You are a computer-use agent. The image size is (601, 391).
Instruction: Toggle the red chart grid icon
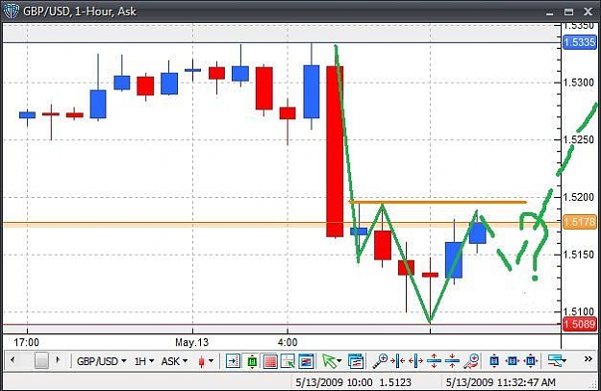point(270,361)
